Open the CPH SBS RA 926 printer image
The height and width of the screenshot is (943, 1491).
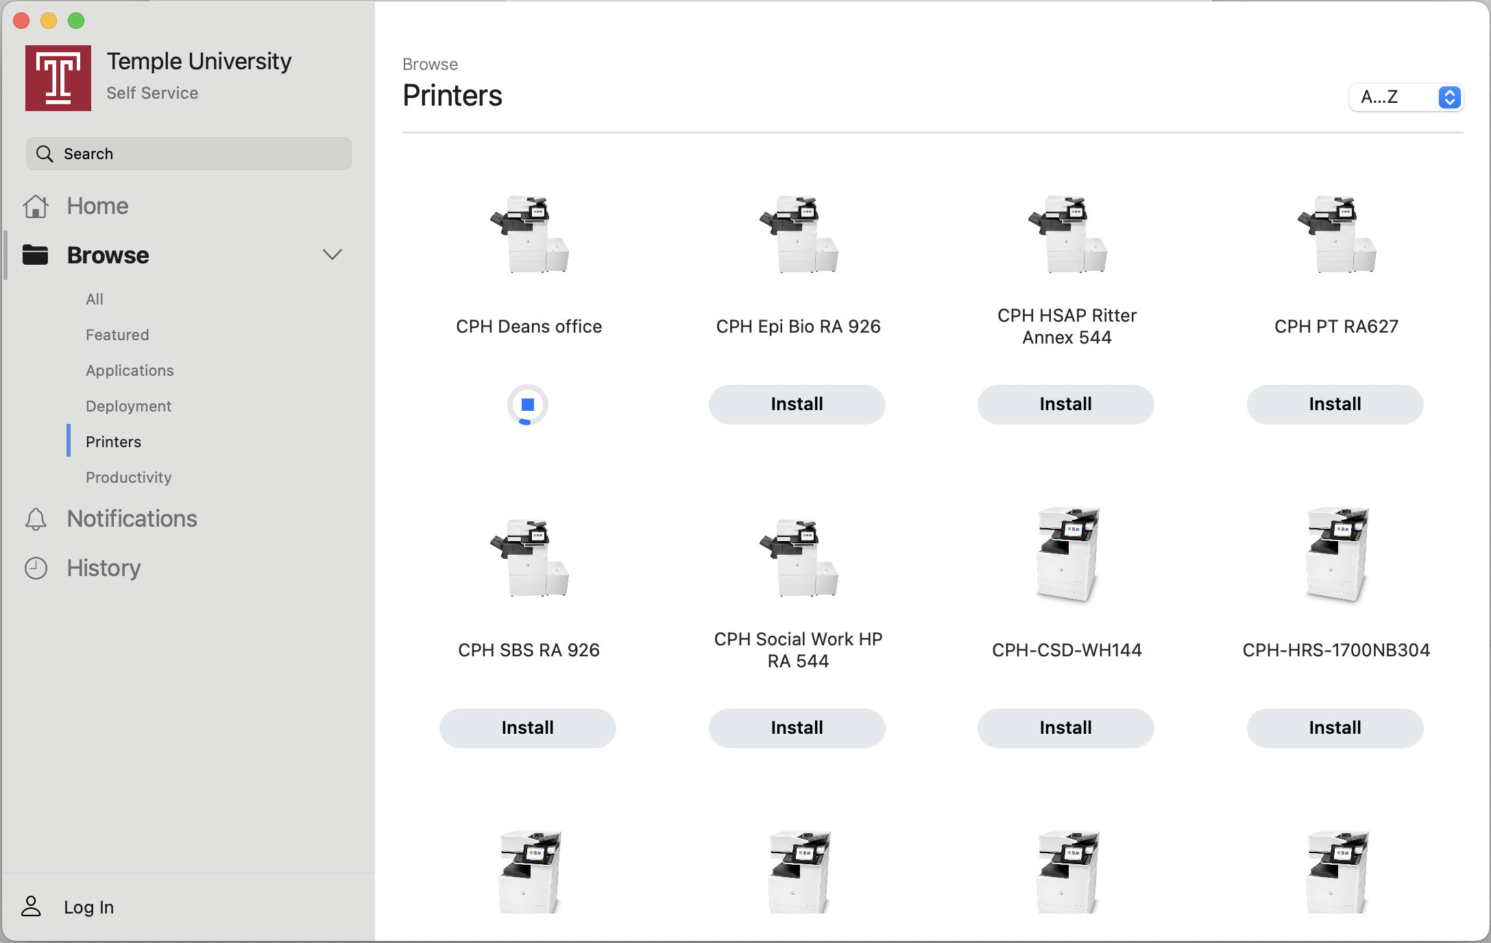click(x=529, y=558)
